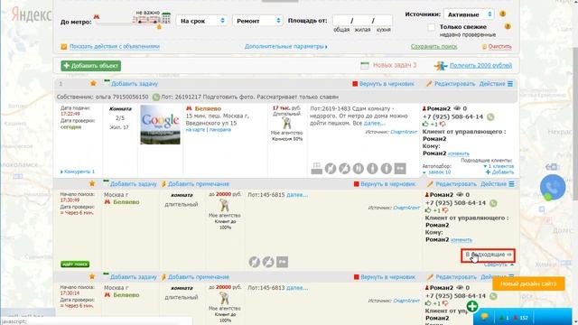Open the metro calendar grid icon
Screen dimensions: 578x325
coord(166,18)
